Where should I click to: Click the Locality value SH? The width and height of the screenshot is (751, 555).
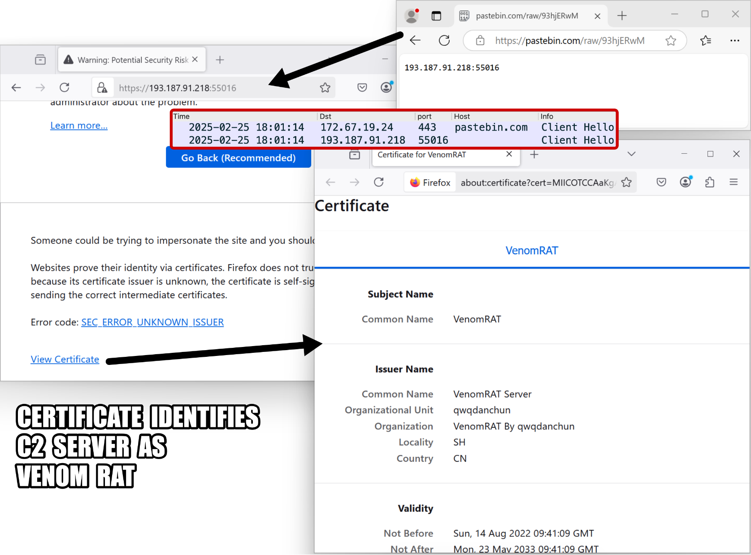(459, 442)
